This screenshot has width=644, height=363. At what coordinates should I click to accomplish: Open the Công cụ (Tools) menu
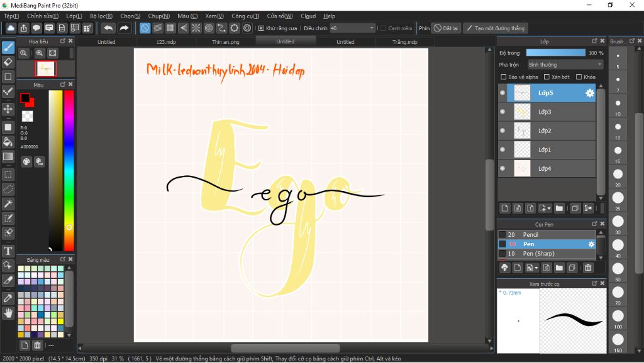245,16
